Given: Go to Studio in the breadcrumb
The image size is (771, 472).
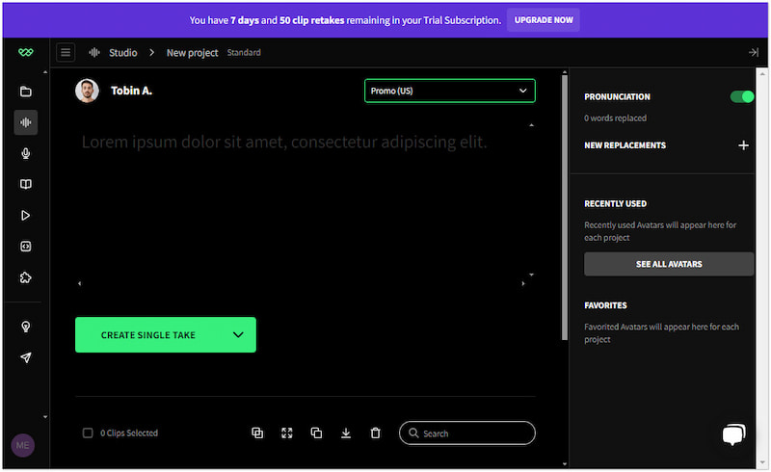Looking at the screenshot, I should point(122,52).
